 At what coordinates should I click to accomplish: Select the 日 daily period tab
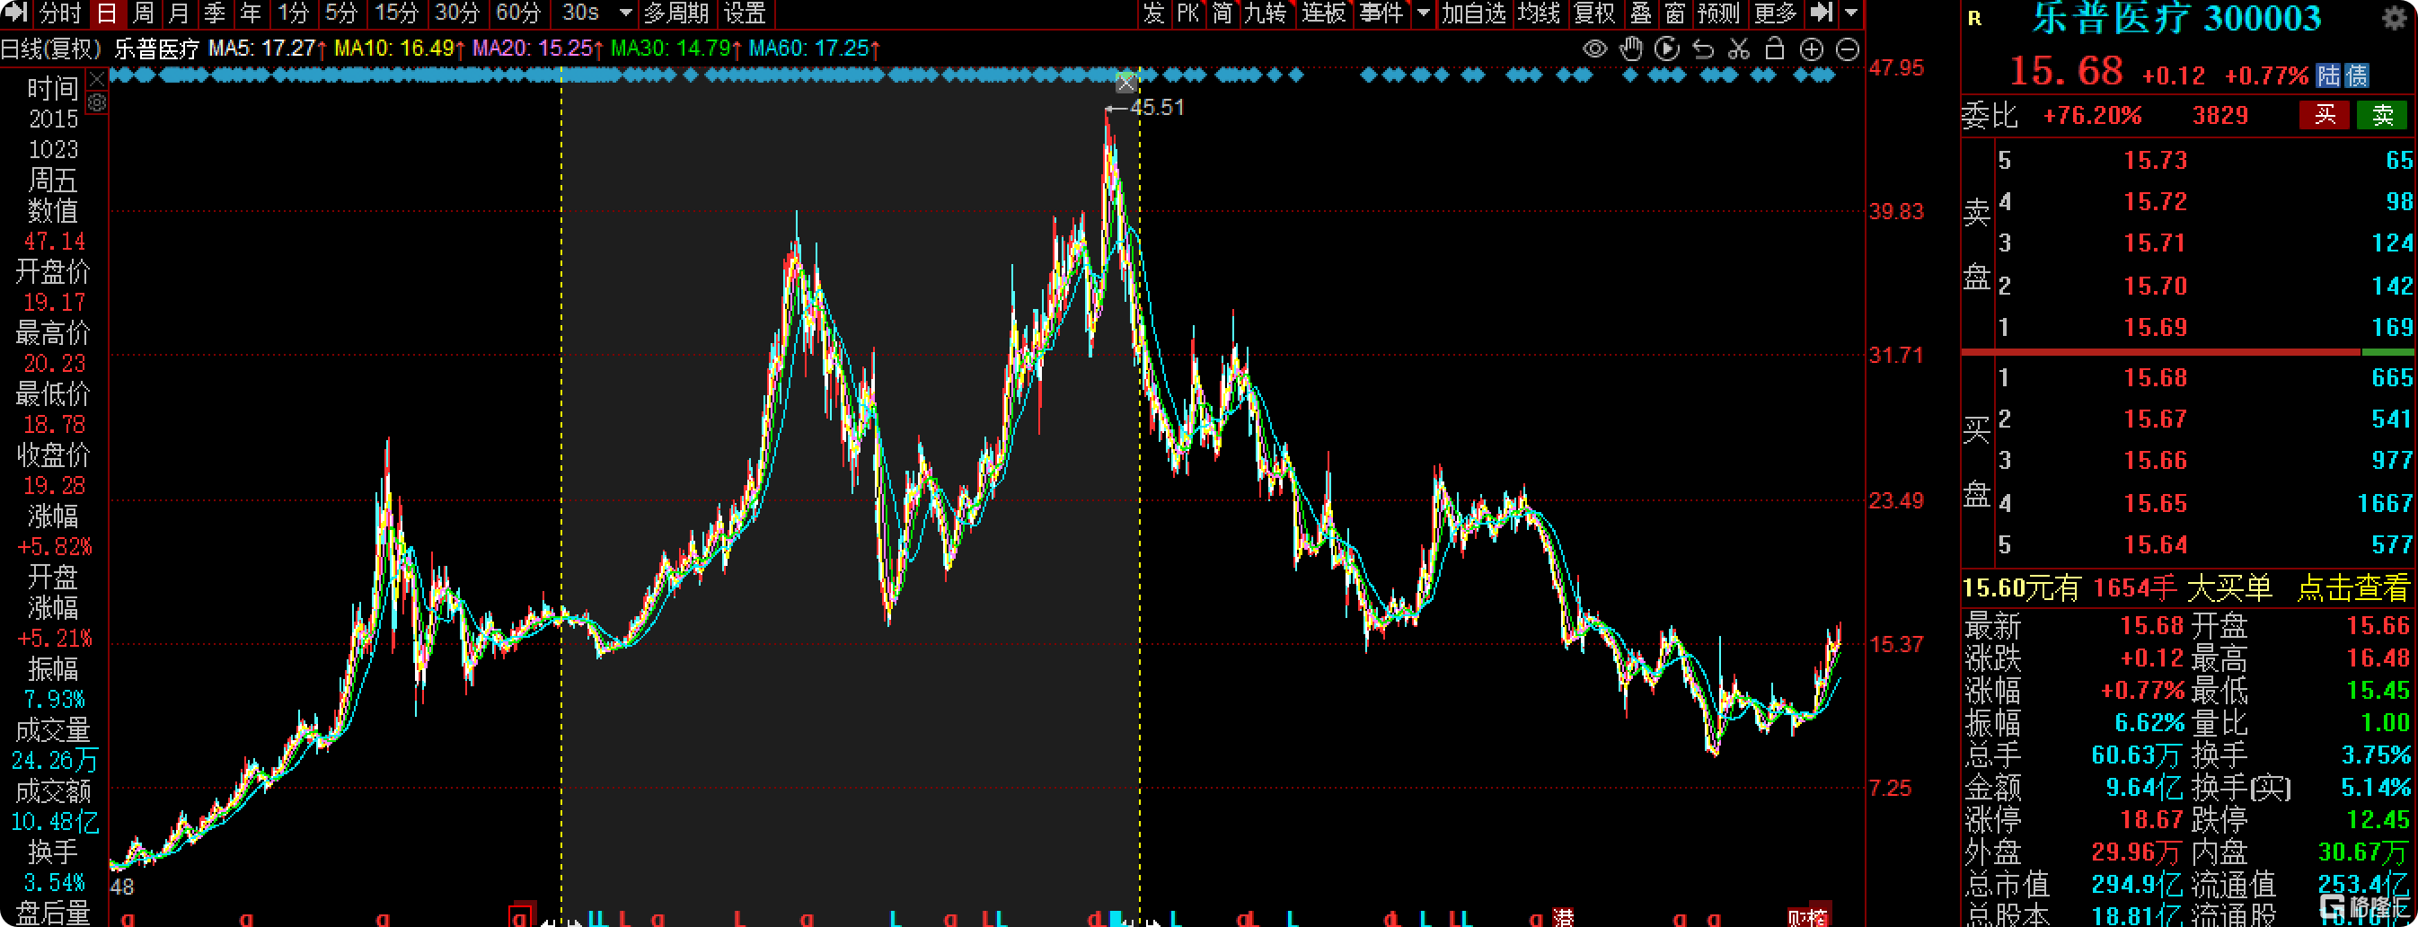107,13
